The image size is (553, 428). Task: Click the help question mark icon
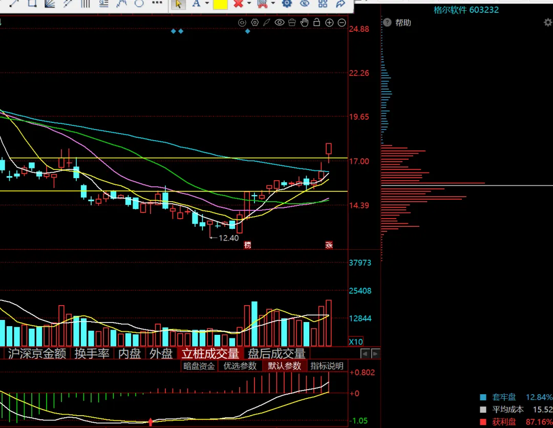pyautogui.click(x=387, y=23)
